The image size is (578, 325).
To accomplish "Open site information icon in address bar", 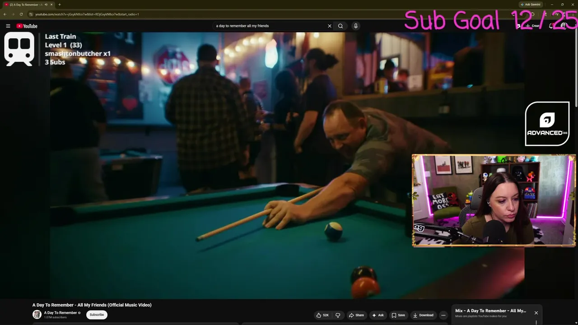I will pyautogui.click(x=31, y=14).
